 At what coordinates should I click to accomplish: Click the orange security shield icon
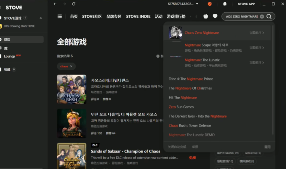[209, 4]
